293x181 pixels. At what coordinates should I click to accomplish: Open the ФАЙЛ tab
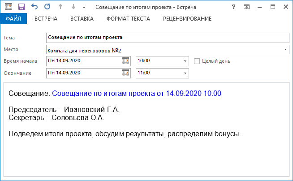pyautogui.click(x=13, y=19)
